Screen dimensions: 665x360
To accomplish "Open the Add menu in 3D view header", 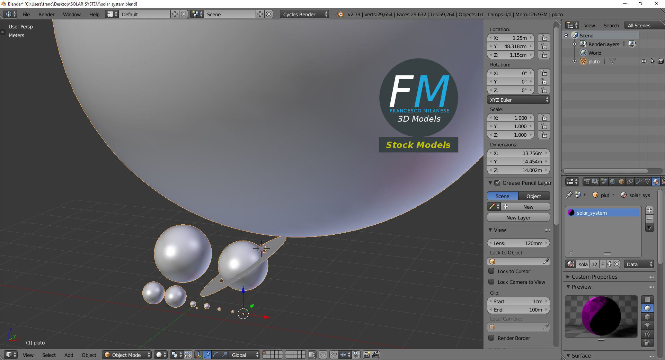I will (69, 355).
